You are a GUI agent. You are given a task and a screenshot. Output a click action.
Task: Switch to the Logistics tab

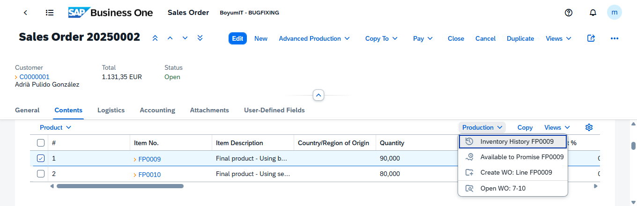(x=111, y=110)
